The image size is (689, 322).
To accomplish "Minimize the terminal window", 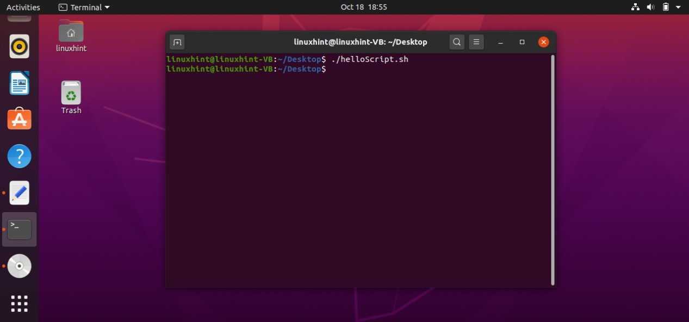I will pyautogui.click(x=501, y=42).
